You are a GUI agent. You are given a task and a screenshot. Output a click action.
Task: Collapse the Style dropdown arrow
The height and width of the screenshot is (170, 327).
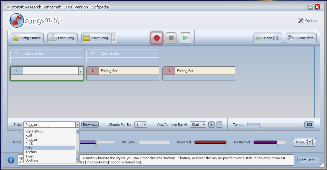coord(78,125)
